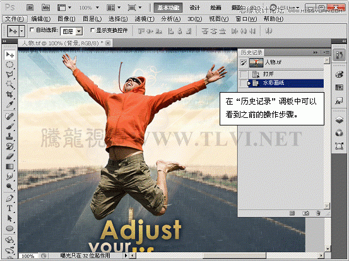Viewport: 349px width, 261px height.
Task: Collapse History panel with double-arrow
Action: pyautogui.click(x=315, y=52)
